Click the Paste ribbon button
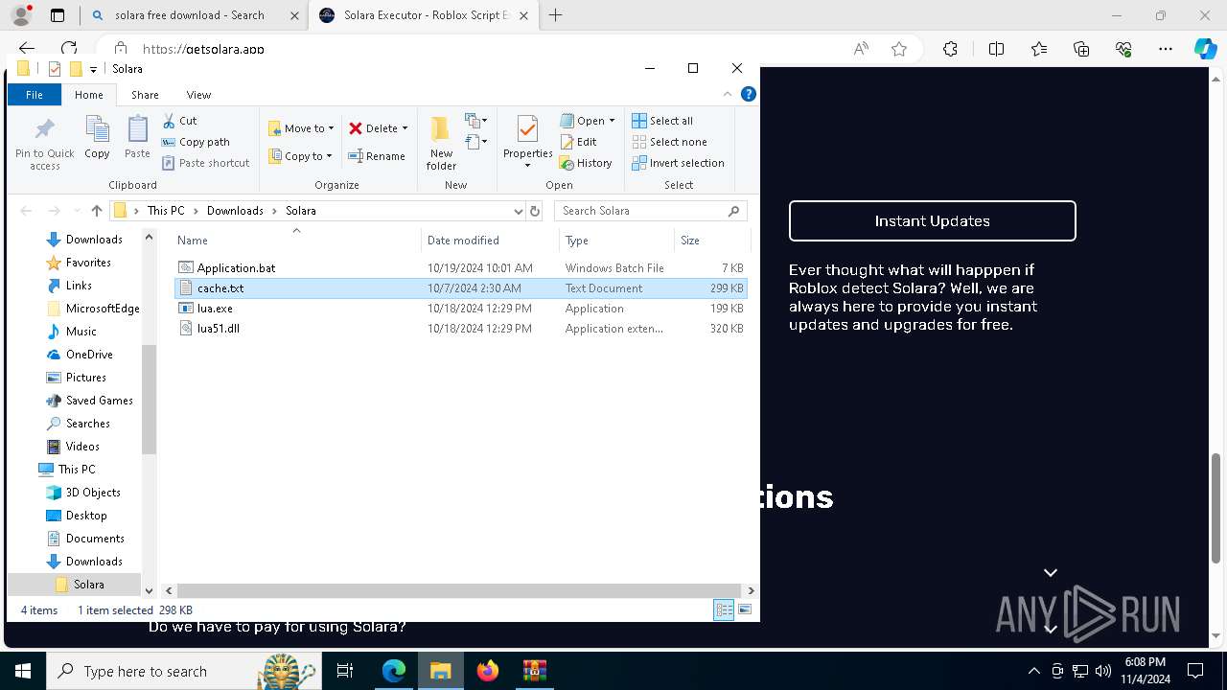 point(137,137)
